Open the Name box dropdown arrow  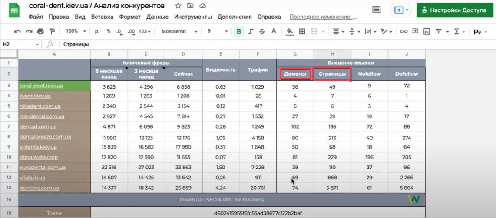(37, 45)
